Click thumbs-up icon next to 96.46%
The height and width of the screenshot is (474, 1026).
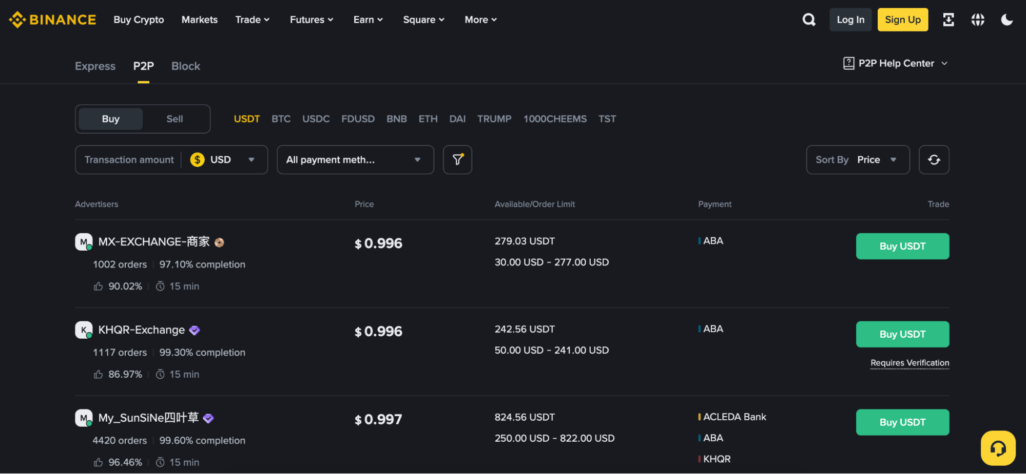98,463
